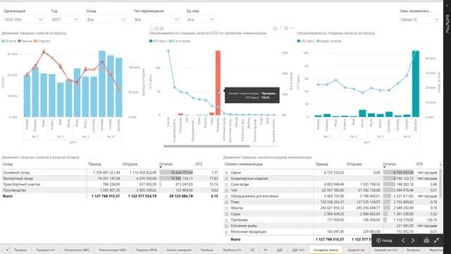The image size is (451, 254).
Task: Open the nomenclature segment dropdown Папка 1С
Action: coord(420,19)
